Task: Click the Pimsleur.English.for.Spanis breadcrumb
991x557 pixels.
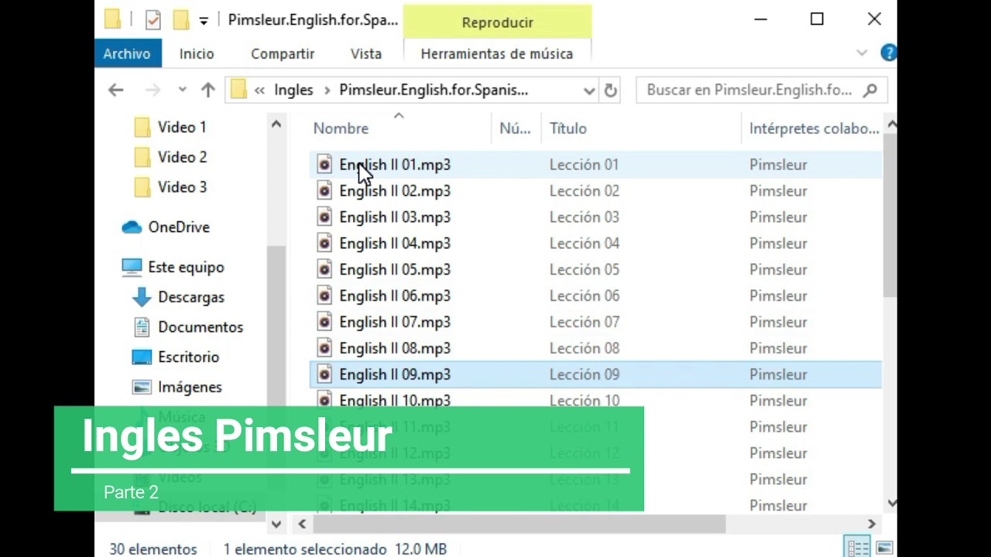Action: point(434,90)
